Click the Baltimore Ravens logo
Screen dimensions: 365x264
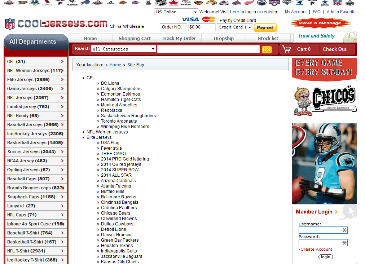72,3
